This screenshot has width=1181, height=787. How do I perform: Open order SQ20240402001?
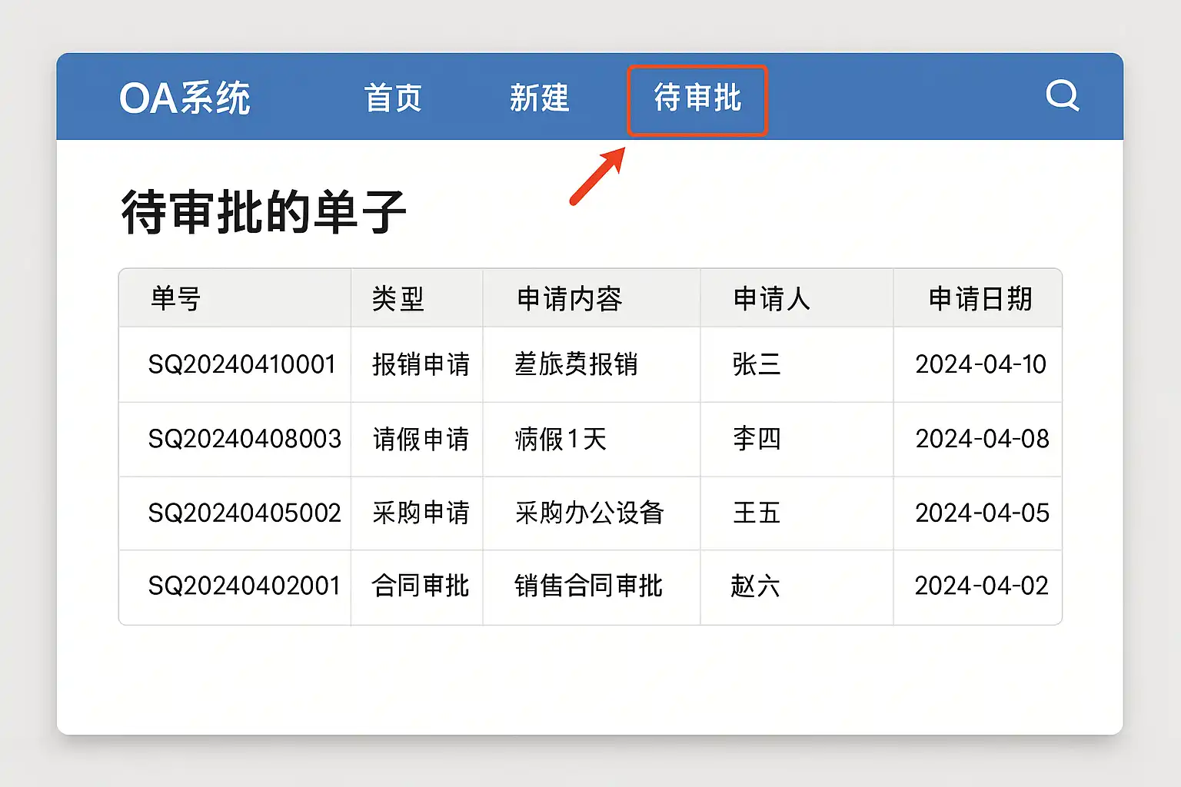tap(244, 586)
